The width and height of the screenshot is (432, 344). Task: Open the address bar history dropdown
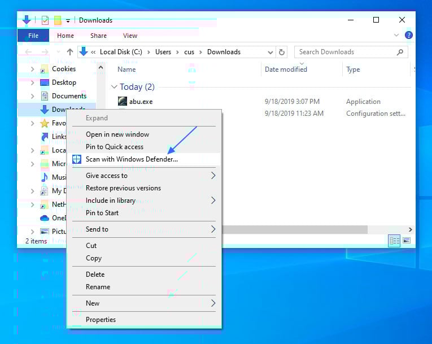click(x=270, y=52)
